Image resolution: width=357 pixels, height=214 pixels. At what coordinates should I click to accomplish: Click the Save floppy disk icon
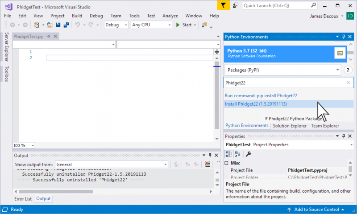[x=58, y=25]
